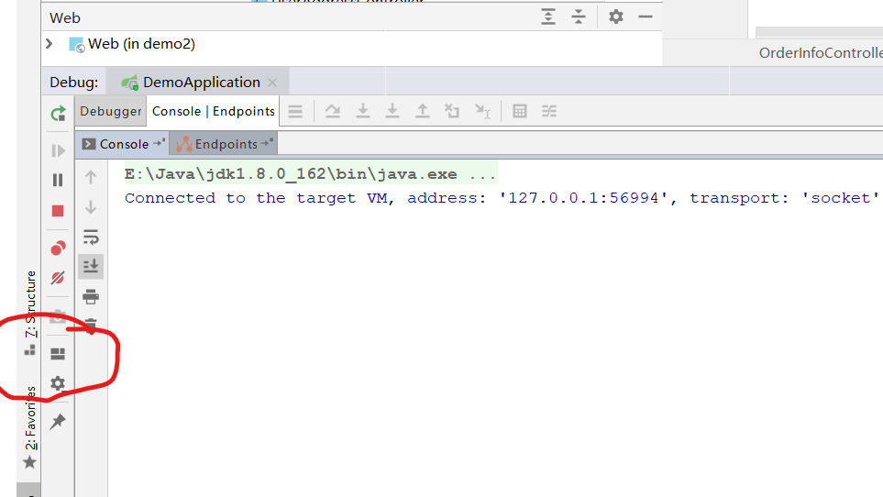883x497 pixels.
Task: Toggle soft-wrap in the console
Action: pos(91,237)
